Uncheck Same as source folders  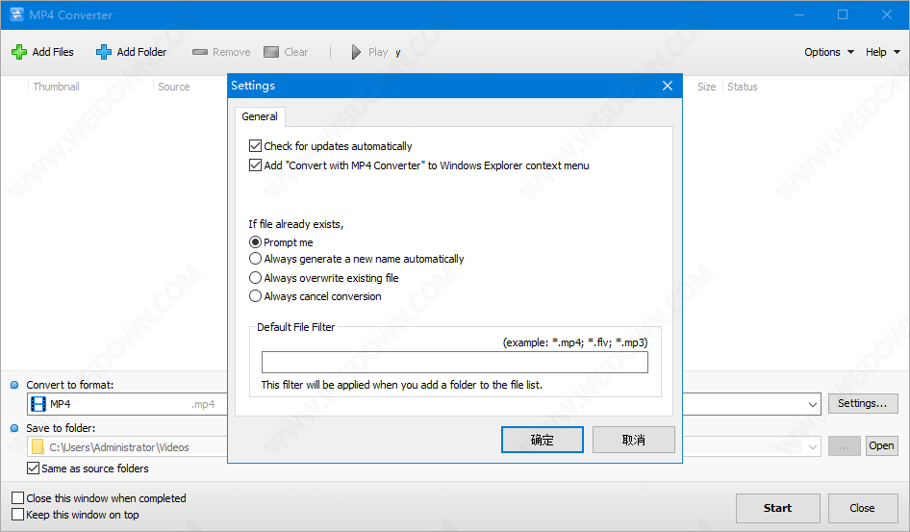tap(33, 468)
